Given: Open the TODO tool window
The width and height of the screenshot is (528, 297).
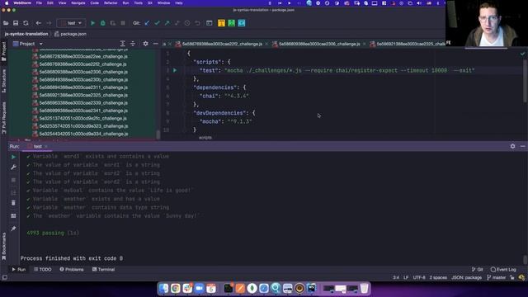Looking at the screenshot, I should [x=42, y=270].
